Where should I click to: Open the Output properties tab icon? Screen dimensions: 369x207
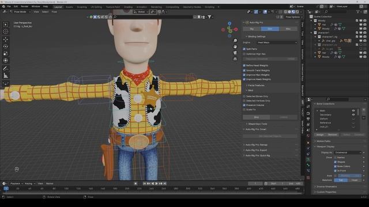(308, 119)
